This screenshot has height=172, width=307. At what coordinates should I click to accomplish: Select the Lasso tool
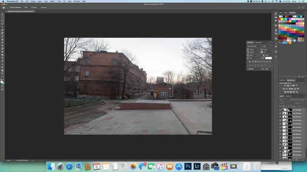[2, 21]
